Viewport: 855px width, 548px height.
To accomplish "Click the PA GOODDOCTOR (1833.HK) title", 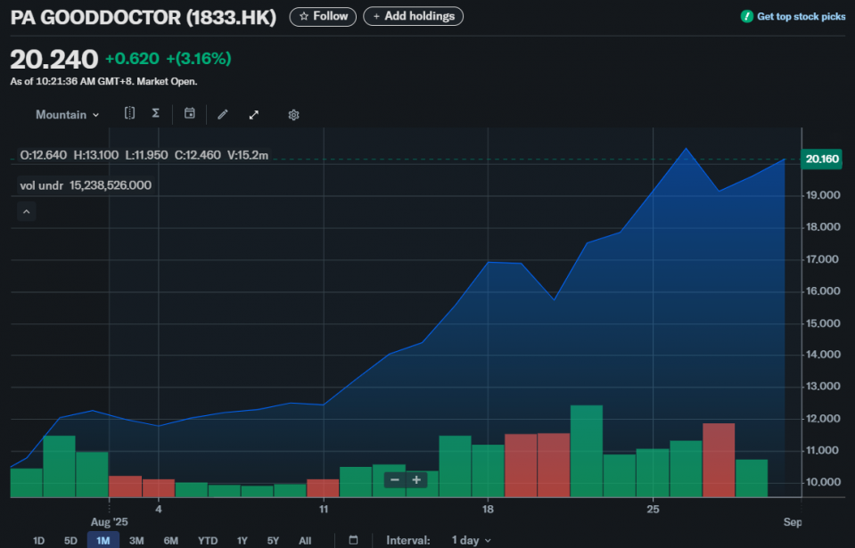I will (144, 18).
